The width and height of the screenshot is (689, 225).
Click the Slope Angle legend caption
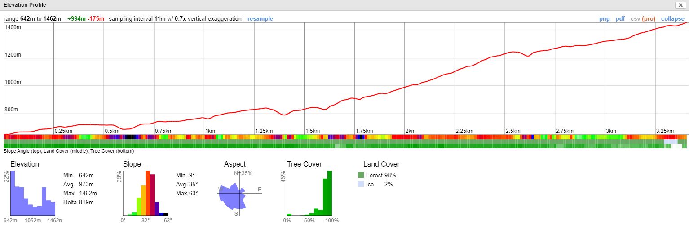tap(70, 151)
